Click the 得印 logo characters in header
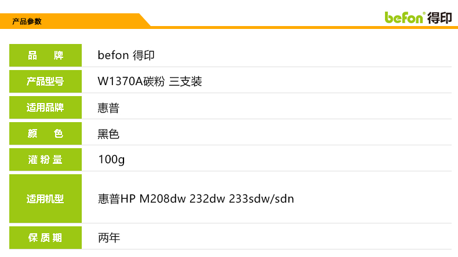The image size is (458, 257). point(439,17)
